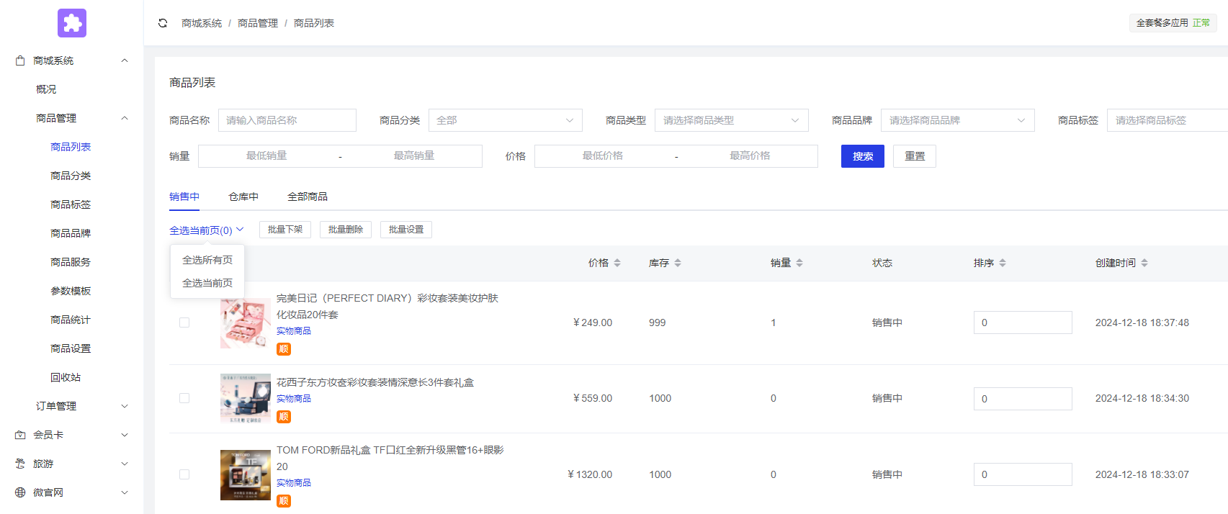Click the shopping bag icon for 商城系统
1228x514 pixels.
(x=20, y=60)
